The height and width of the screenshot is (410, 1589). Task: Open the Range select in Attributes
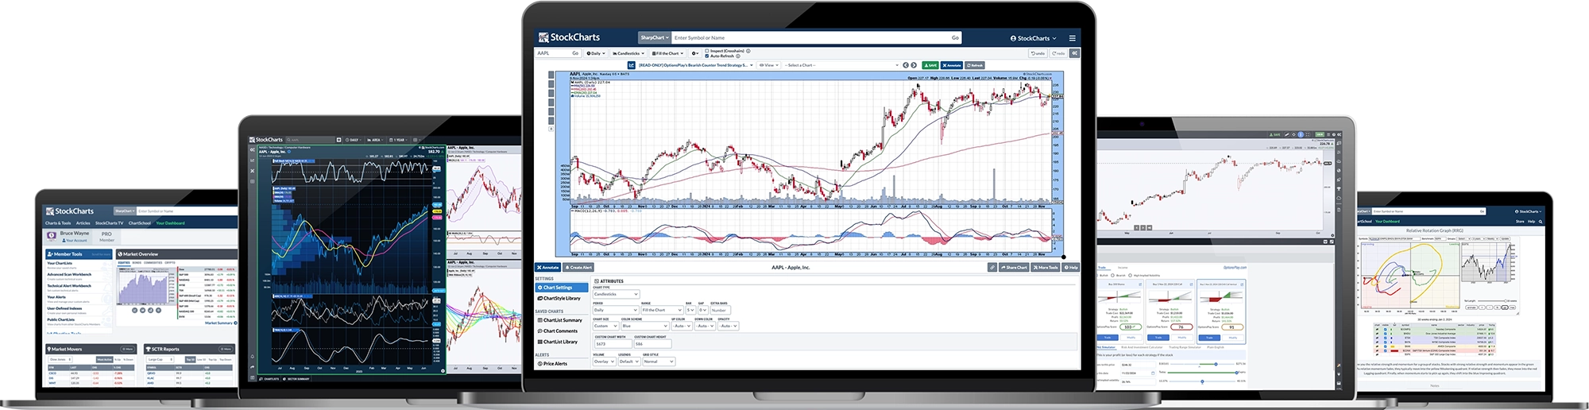click(662, 310)
